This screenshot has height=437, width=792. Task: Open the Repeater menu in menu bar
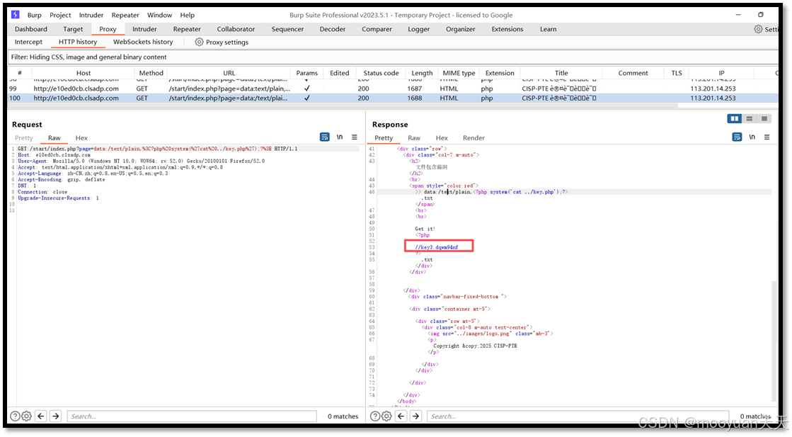click(x=125, y=15)
